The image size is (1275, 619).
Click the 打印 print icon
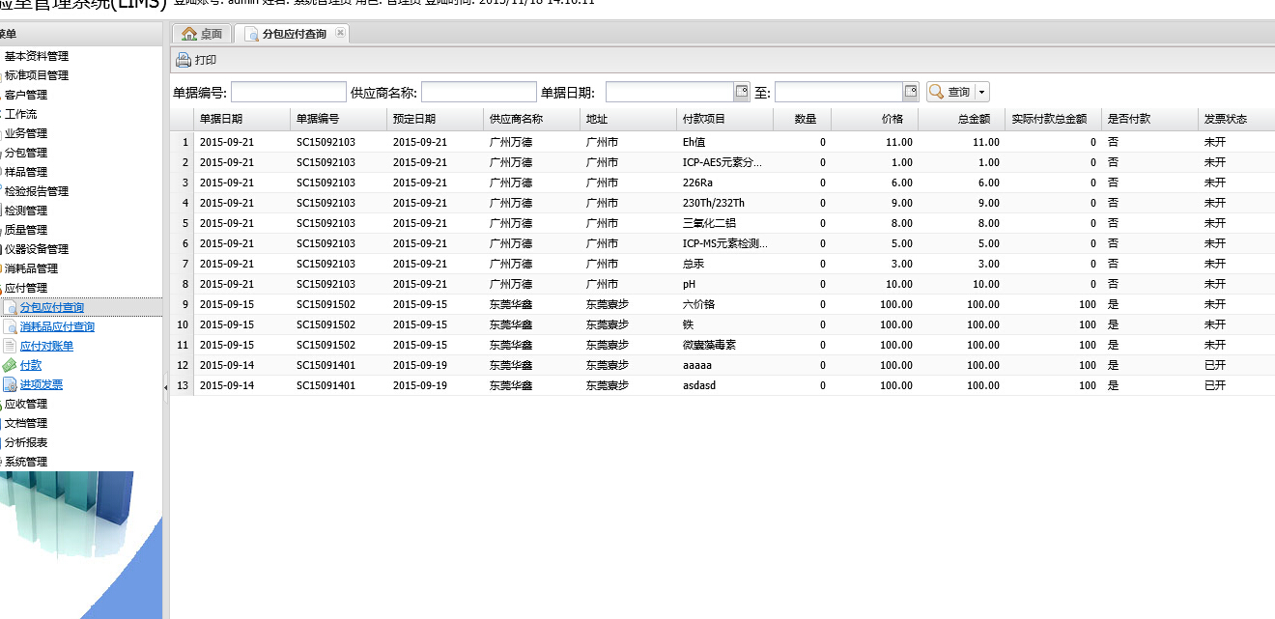(183, 60)
